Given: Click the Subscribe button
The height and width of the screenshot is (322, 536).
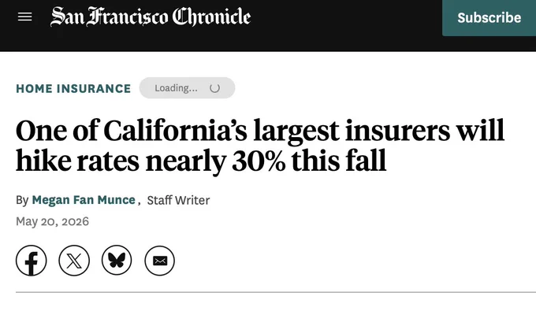Looking at the screenshot, I should pos(489,18).
